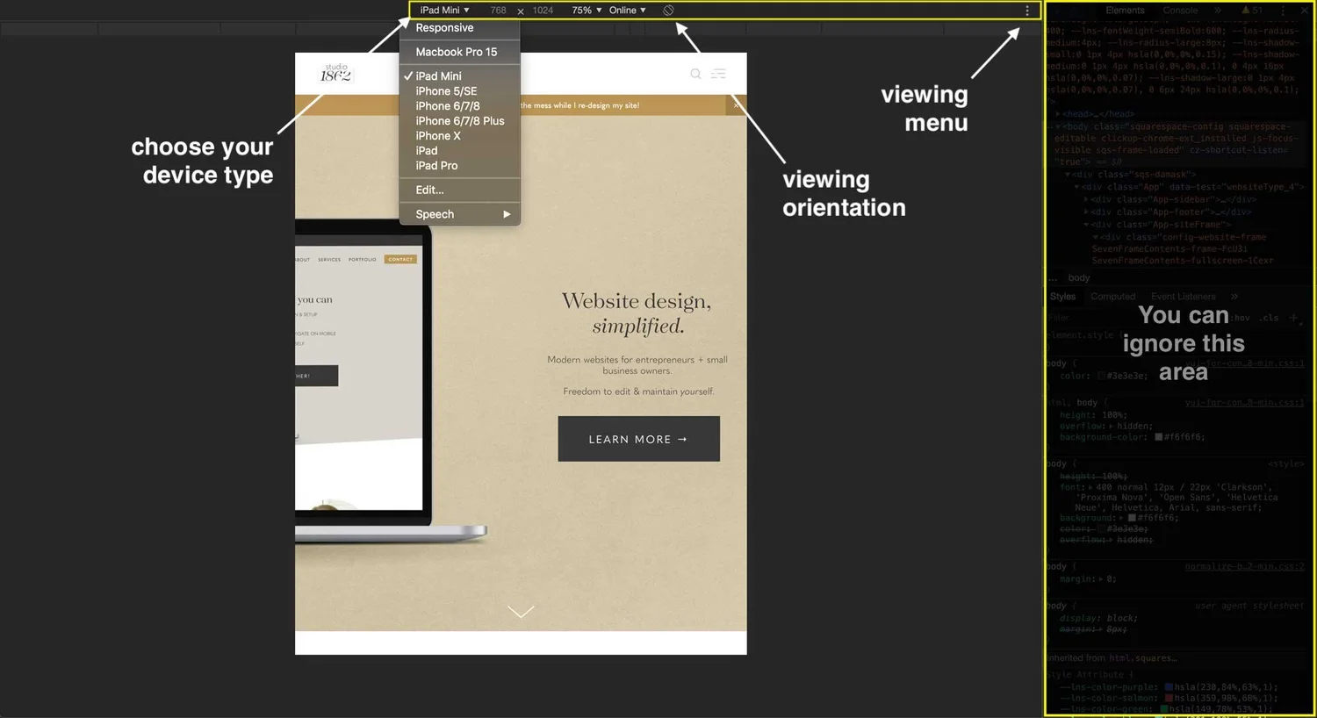Switch to the Console tab

click(x=1179, y=10)
